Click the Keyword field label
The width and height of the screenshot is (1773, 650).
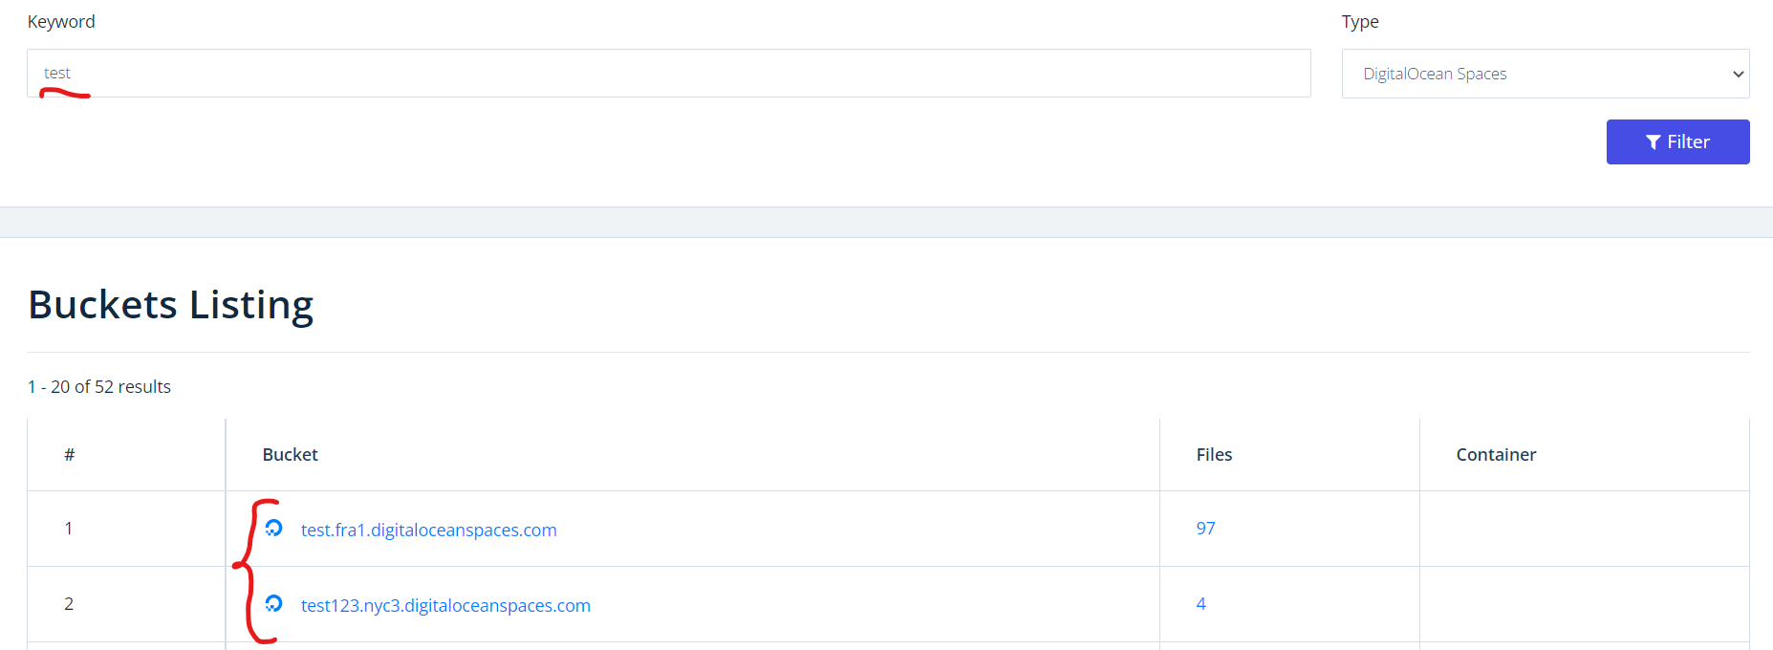pyautogui.click(x=61, y=22)
